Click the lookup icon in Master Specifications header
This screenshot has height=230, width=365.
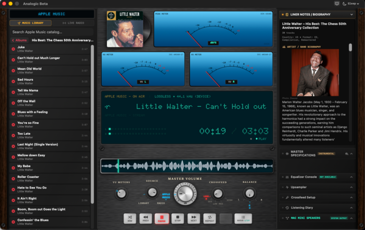coord(347,153)
